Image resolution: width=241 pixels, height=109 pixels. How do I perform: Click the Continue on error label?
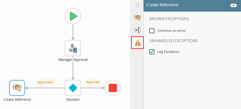pos(171,31)
